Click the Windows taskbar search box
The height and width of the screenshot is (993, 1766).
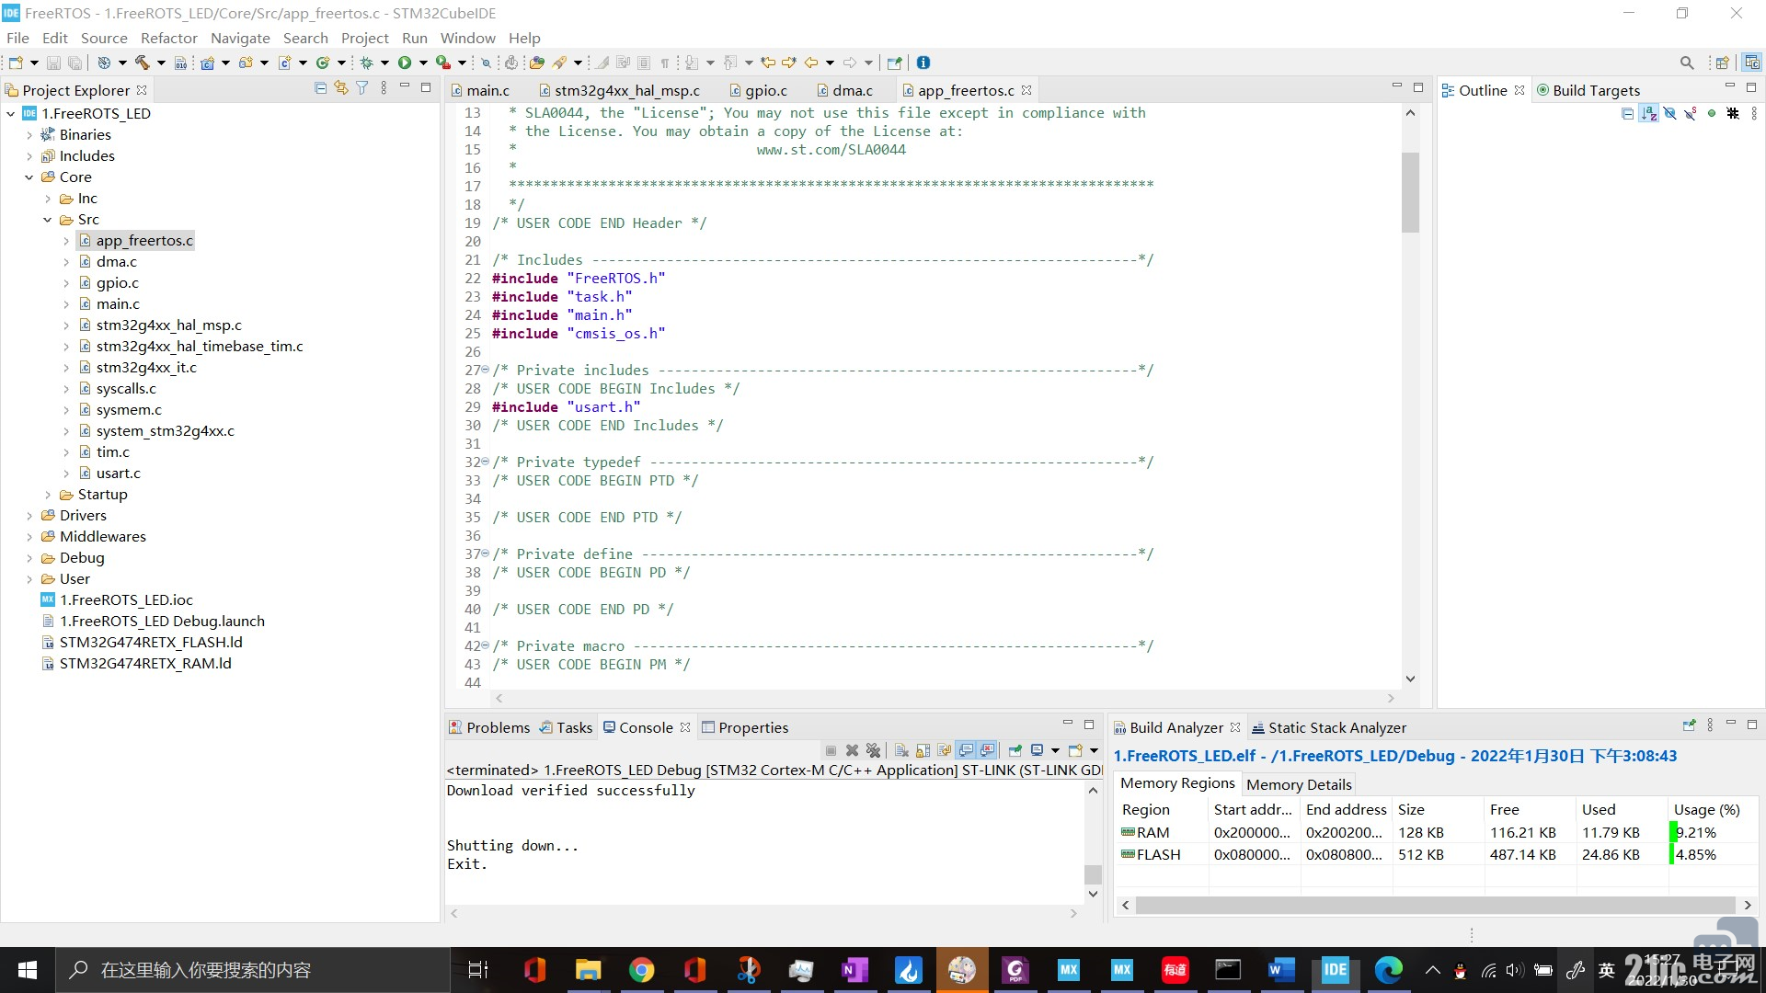(253, 970)
